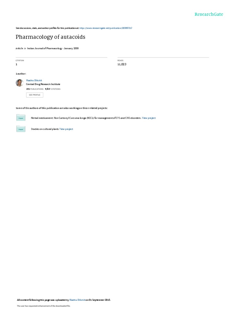Click the Herbal medicament project folder icon
The image size is (235, 313).
coord(21,118)
